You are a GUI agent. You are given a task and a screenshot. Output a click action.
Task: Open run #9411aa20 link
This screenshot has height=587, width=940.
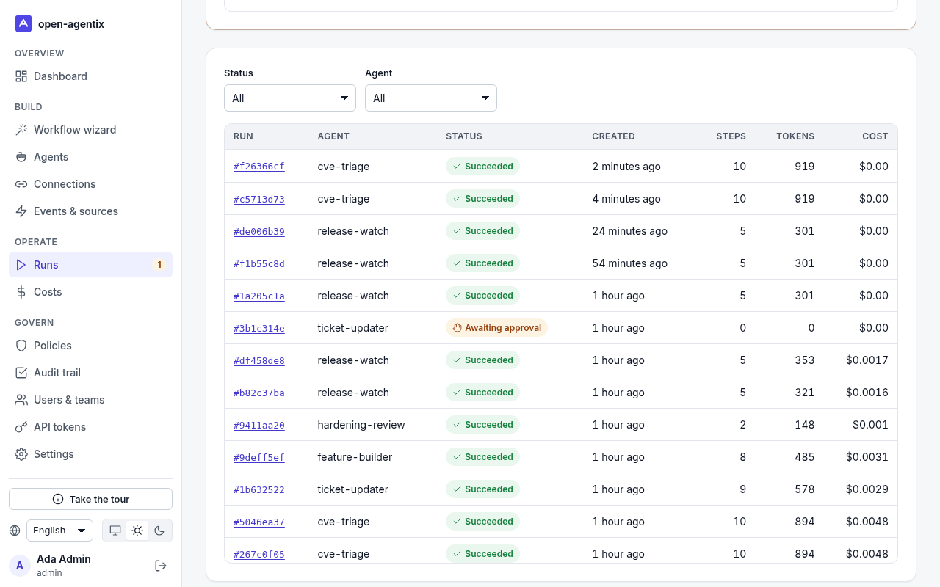[x=259, y=425]
